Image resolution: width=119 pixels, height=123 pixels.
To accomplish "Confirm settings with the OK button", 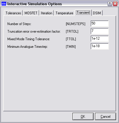I will pyautogui.click(x=83, y=116).
